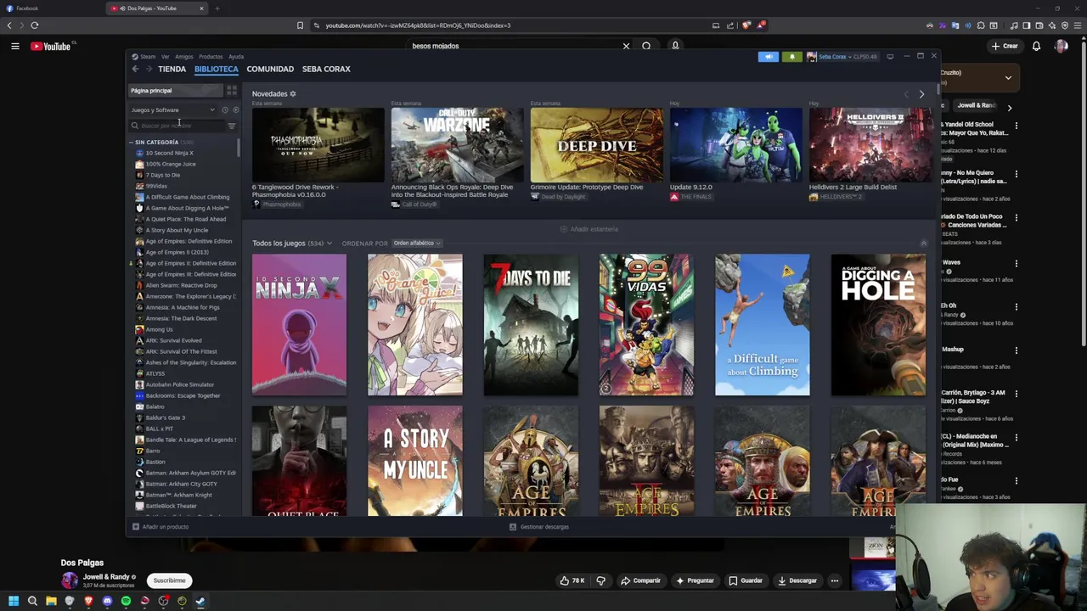Collapse YouTube playlist panel chevron
This screenshot has width=1087, height=611.
(1008, 78)
